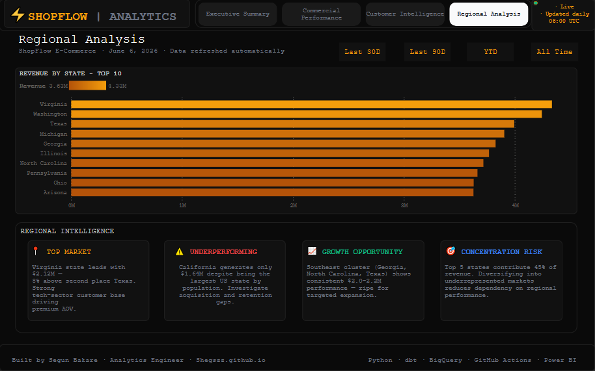The height and width of the screenshot is (371, 595).
Task: Select the All Time range
Action: 555,52
